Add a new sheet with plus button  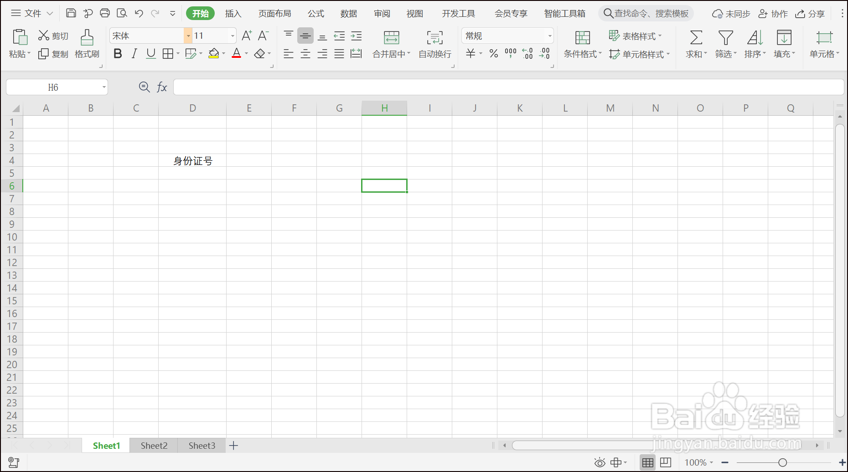233,446
